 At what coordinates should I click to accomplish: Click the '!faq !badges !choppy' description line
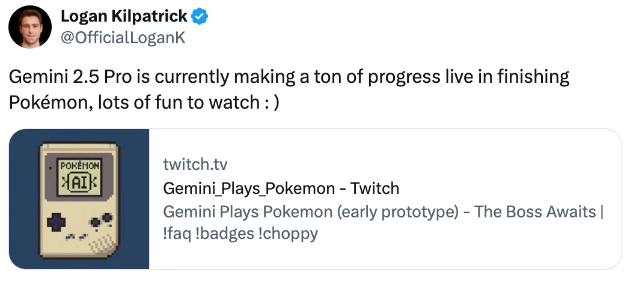tap(240, 233)
